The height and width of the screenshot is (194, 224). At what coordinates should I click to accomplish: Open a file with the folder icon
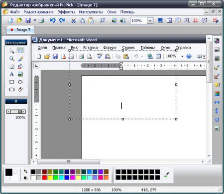tap(19, 20)
